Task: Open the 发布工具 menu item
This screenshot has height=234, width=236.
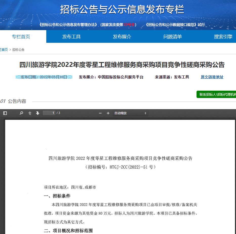Action: point(72,37)
